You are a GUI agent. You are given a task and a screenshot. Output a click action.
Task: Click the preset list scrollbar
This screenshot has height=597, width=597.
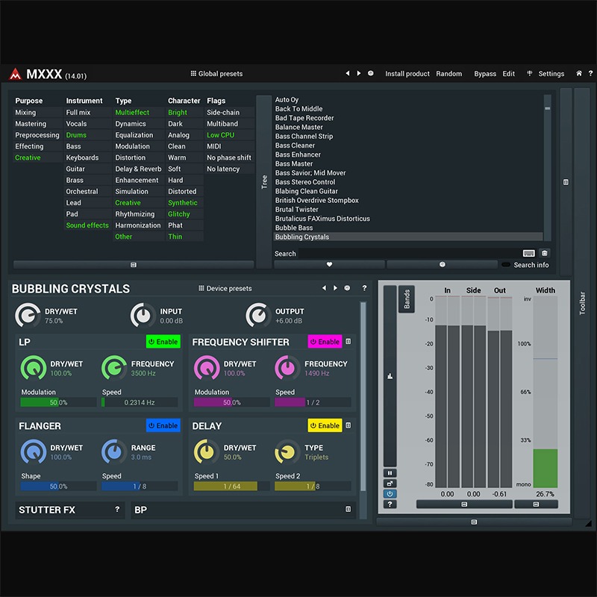pyautogui.click(x=547, y=167)
